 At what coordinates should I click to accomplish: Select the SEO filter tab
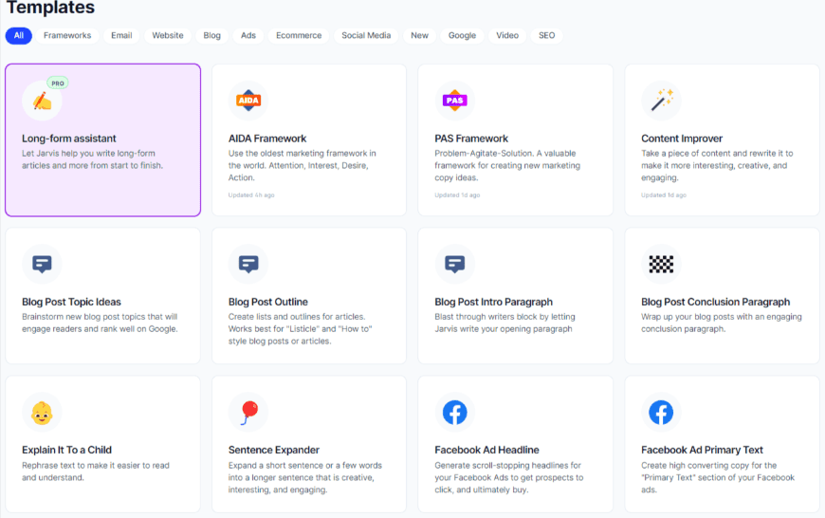[546, 35]
